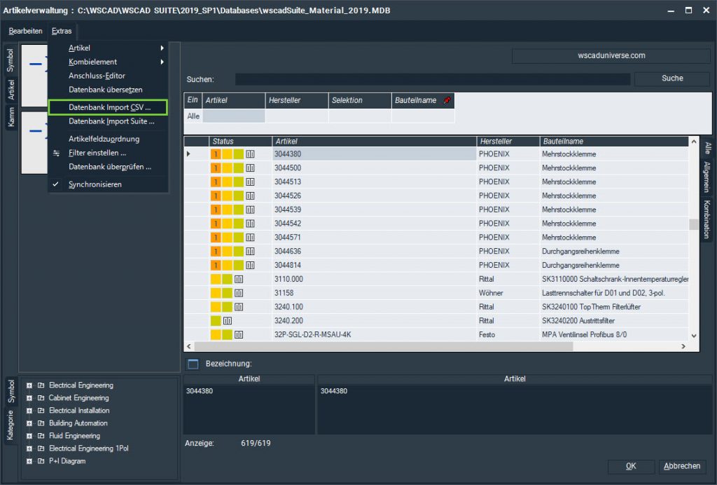Click the green status square in row 3240.200
Image resolution: width=717 pixels, height=485 pixels.
click(216, 321)
